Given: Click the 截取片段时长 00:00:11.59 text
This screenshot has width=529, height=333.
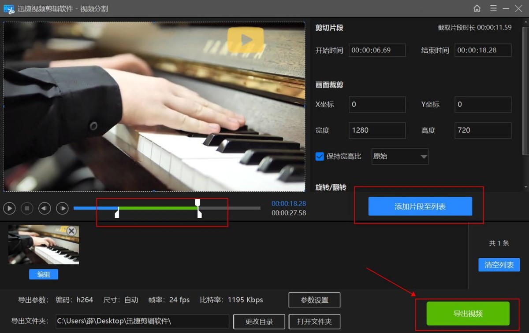Looking at the screenshot, I should [475, 27].
